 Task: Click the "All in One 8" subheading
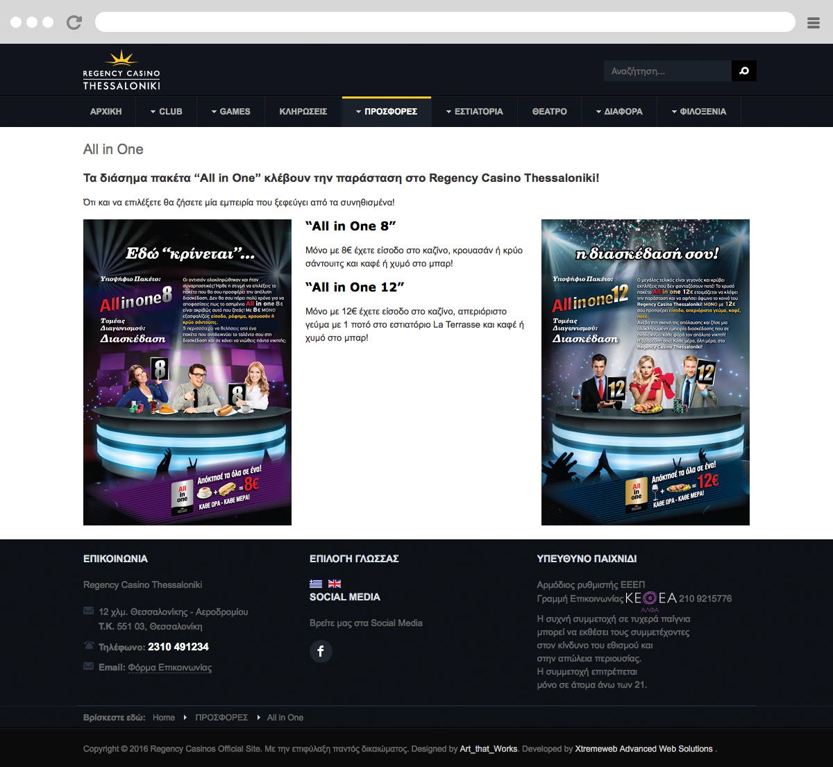tap(351, 226)
